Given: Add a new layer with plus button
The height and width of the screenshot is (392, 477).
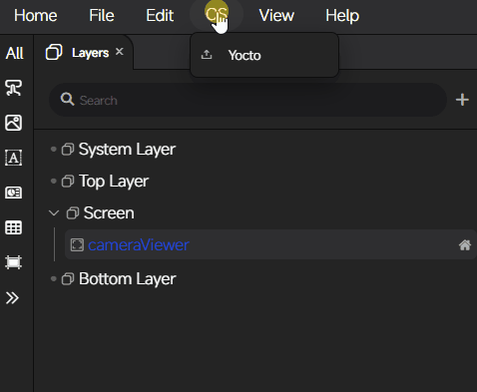Looking at the screenshot, I should pos(462,100).
